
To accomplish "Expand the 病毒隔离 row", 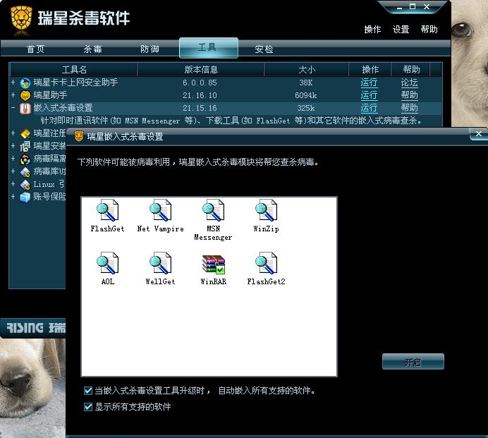I will [x=13, y=159].
